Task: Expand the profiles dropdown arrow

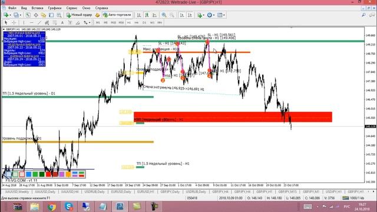Action: click(21, 15)
